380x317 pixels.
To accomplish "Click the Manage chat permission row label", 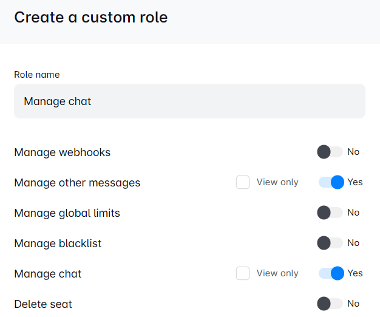I will (x=48, y=274).
